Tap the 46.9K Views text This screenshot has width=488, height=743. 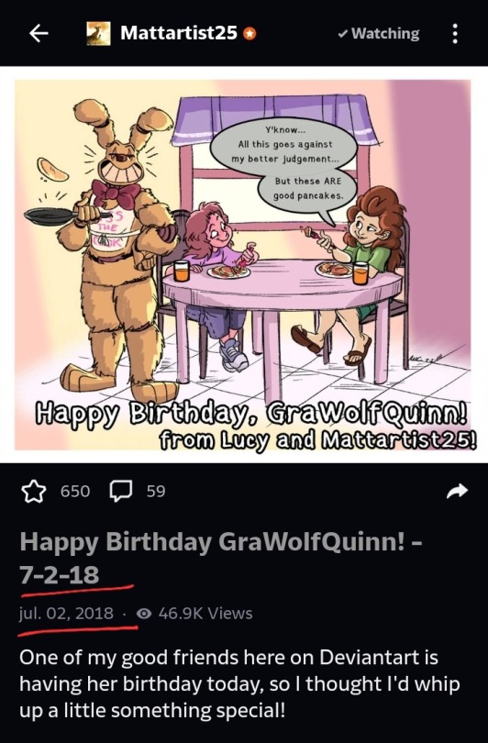pos(205,613)
